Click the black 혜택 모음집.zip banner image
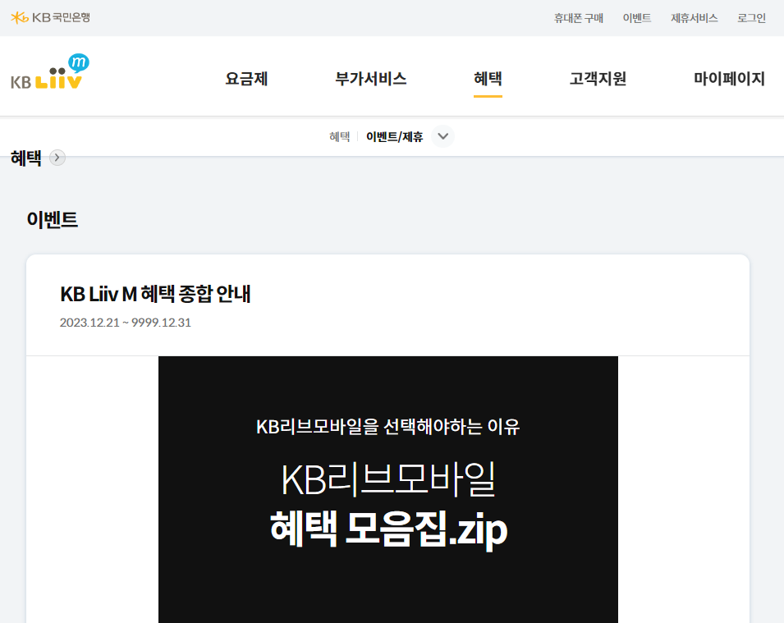Viewport: 784px width, 623px height. pyautogui.click(x=387, y=489)
